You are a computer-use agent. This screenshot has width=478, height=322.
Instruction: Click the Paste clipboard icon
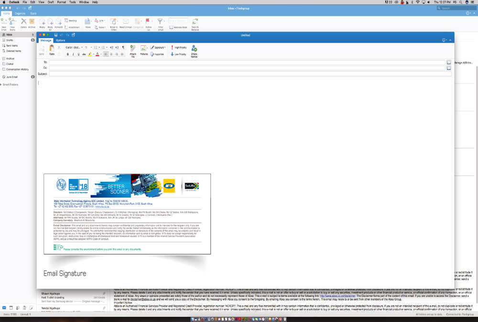click(52, 49)
